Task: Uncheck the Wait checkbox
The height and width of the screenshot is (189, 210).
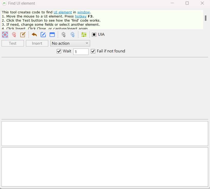Action: click(59, 51)
